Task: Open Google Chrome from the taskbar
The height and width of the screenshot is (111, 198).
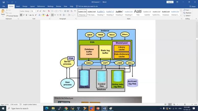Action: 66,108
